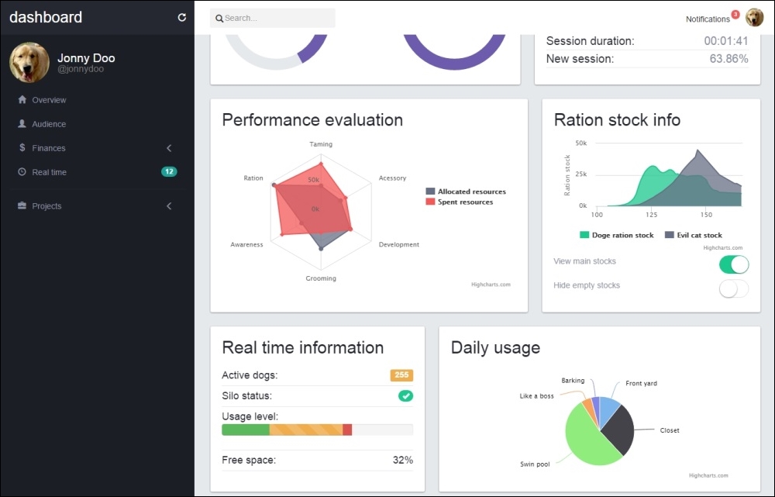Click the Real time badge showing 12
775x497 pixels.
(x=169, y=171)
